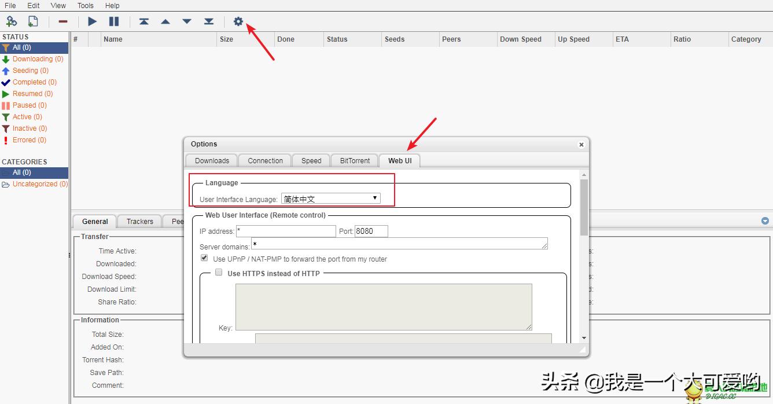Collapse the right transfer info panel
This screenshot has height=404, width=773.
coord(765,221)
